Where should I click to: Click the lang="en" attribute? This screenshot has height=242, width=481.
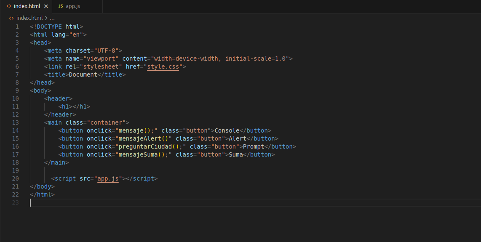67,35
